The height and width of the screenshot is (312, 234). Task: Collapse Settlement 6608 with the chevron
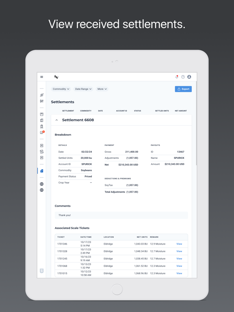pyautogui.click(x=57, y=120)
